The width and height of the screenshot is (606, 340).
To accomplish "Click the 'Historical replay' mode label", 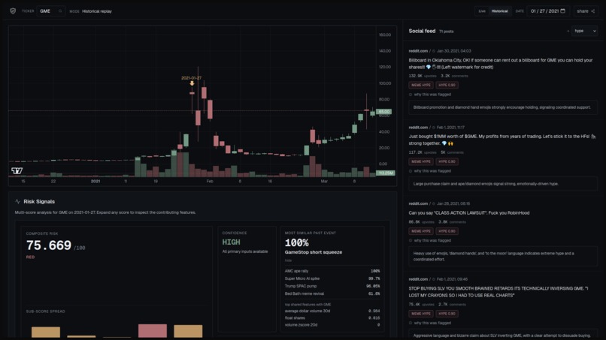I will pyautogui.click(x=97, y=11).
